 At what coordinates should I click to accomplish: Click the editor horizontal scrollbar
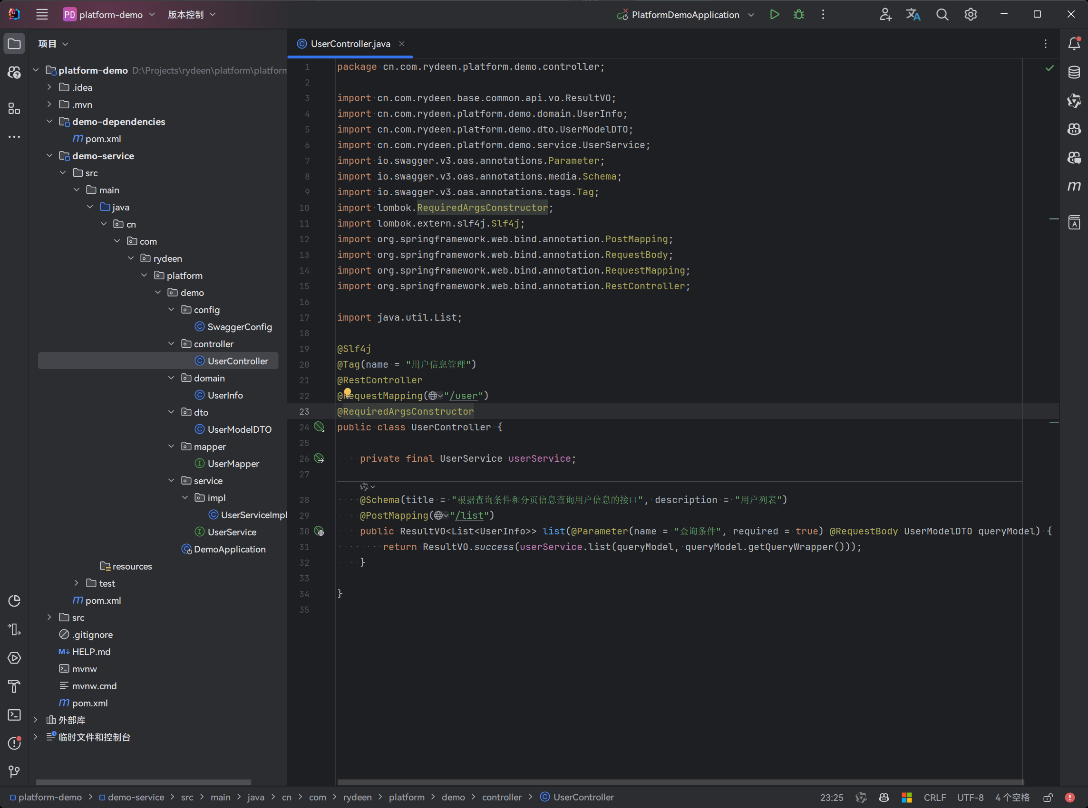click(680, 782)
